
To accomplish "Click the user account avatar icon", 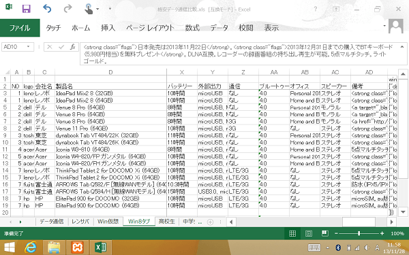I will click(x=395, y=27).
